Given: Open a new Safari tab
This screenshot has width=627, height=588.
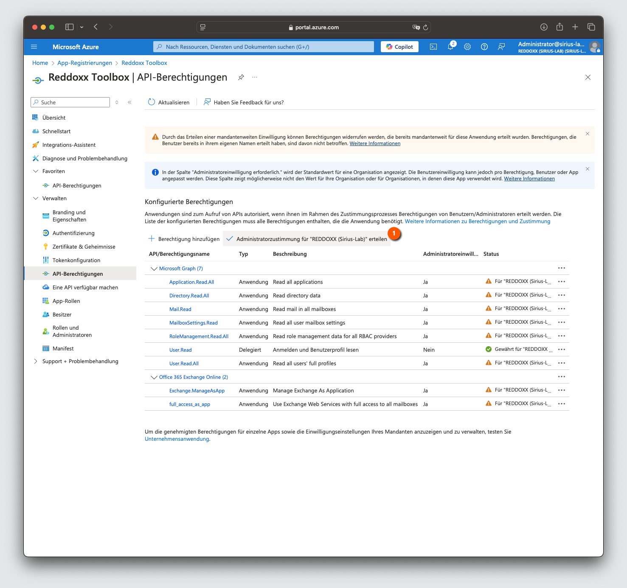Looking at the screenshot, I should click(x=575, y=27).
